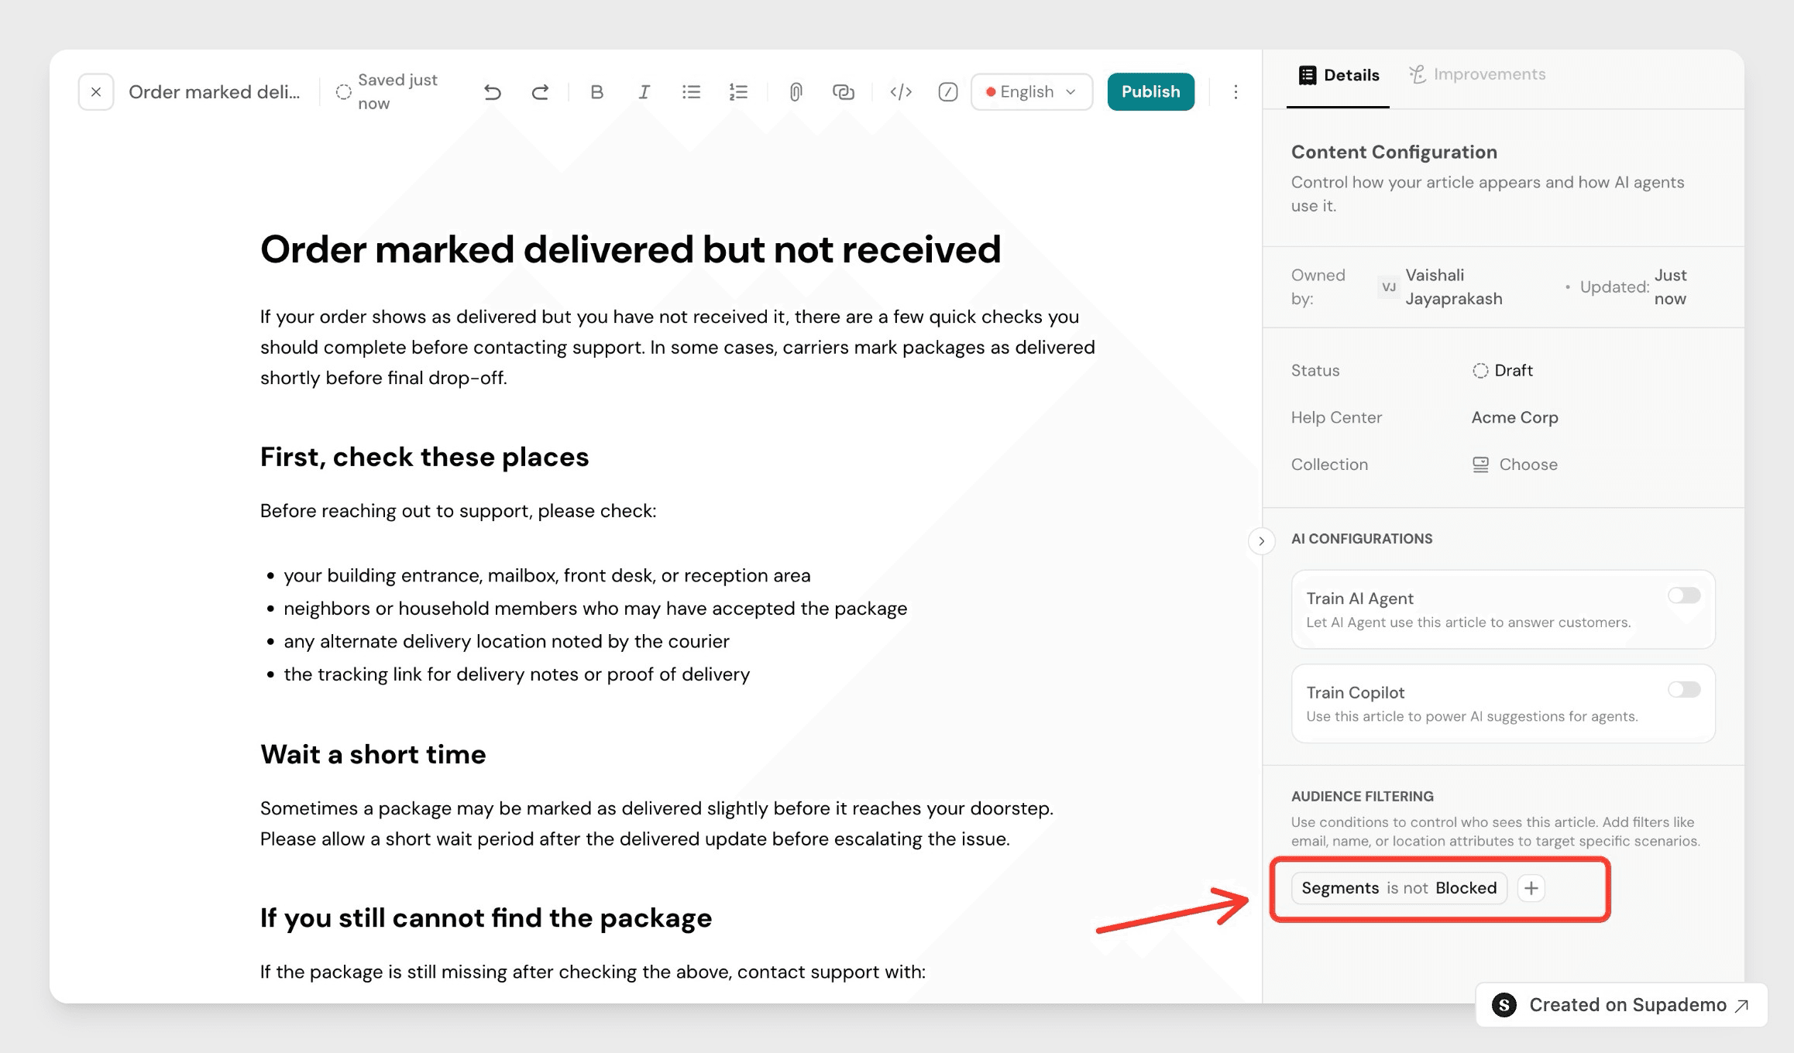The image size is (1794, 1053).
Task: Click the slash command icon
Action: point(947,92)
